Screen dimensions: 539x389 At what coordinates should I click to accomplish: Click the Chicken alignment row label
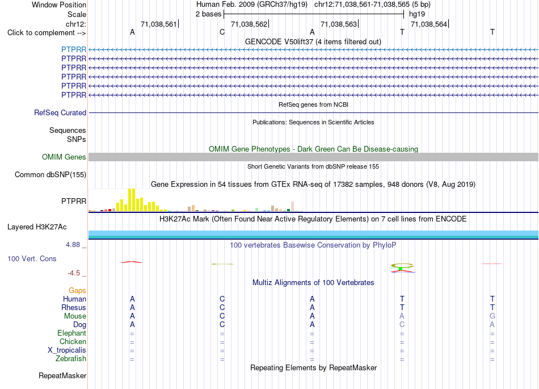click(73, 341)
